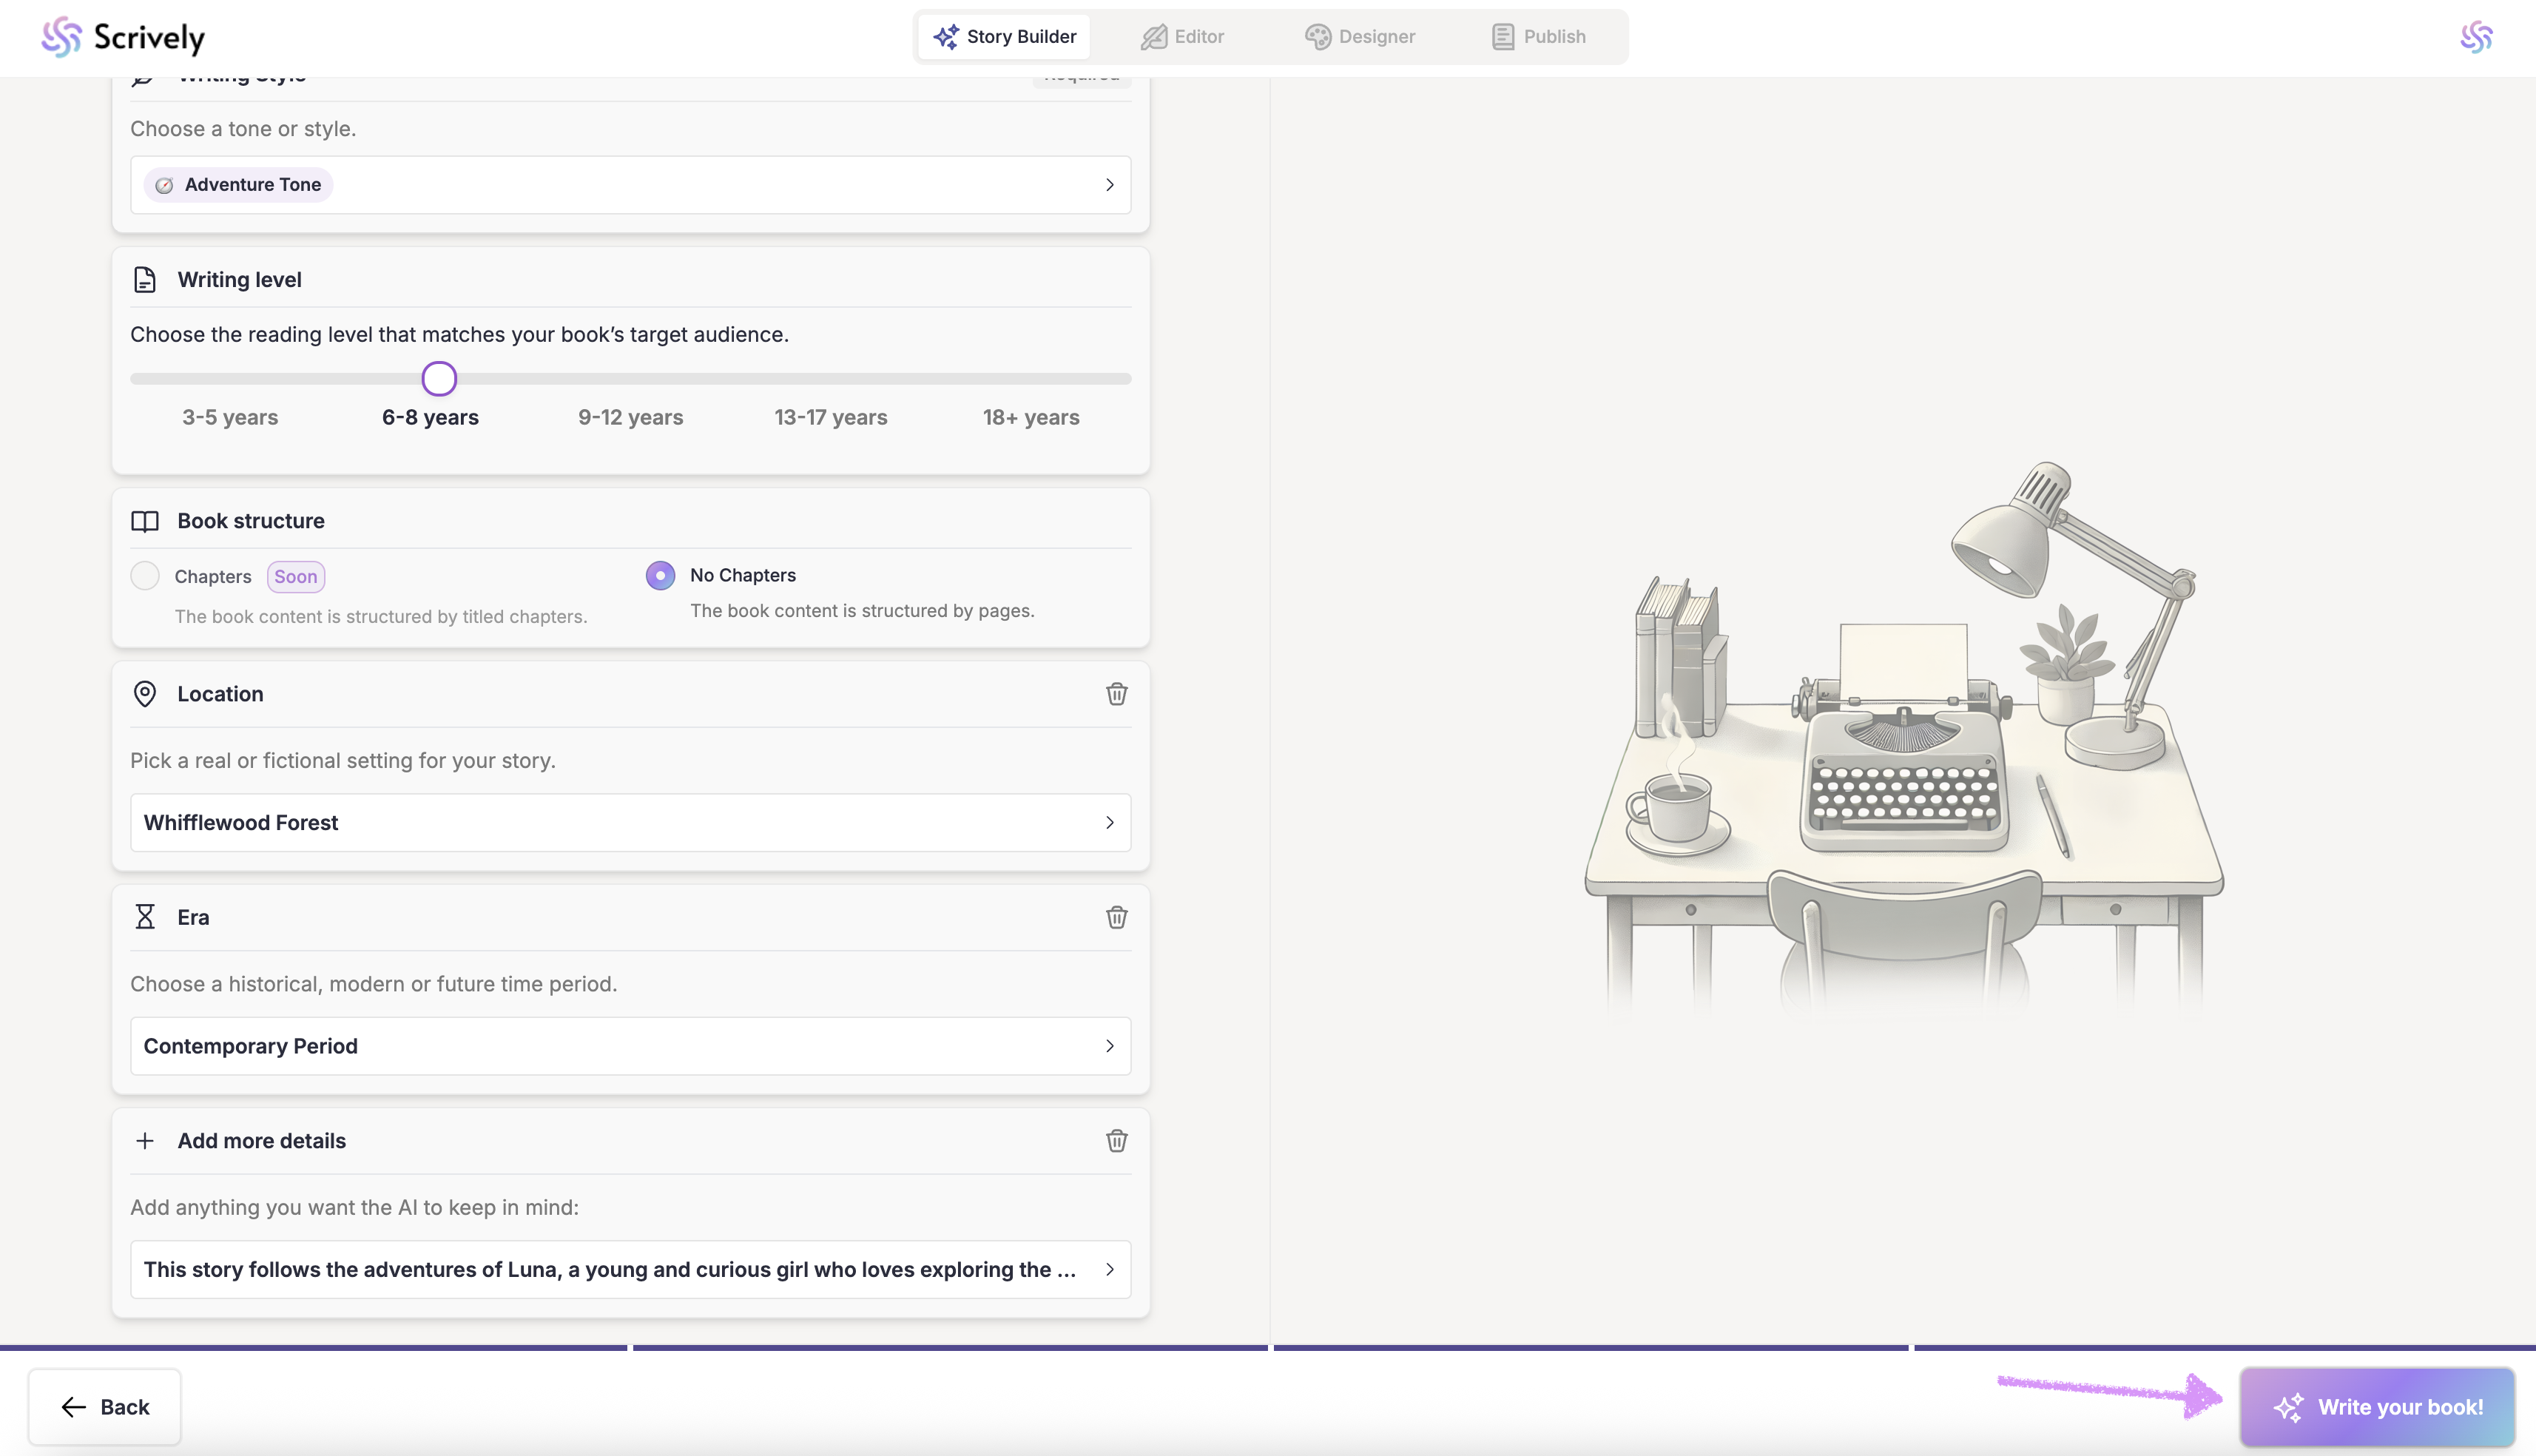Select the No Chapters radio option

click(x=660, y=575)
